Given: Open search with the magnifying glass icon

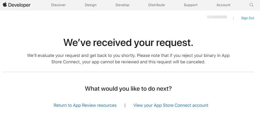Looking at the screenshot, I should click(x=251, y=5).
